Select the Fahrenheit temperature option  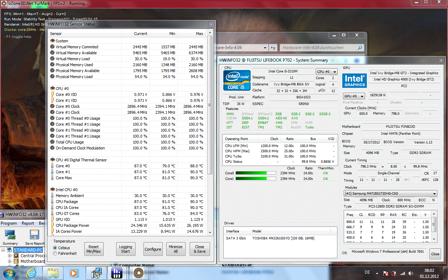(x=55, y=253)
